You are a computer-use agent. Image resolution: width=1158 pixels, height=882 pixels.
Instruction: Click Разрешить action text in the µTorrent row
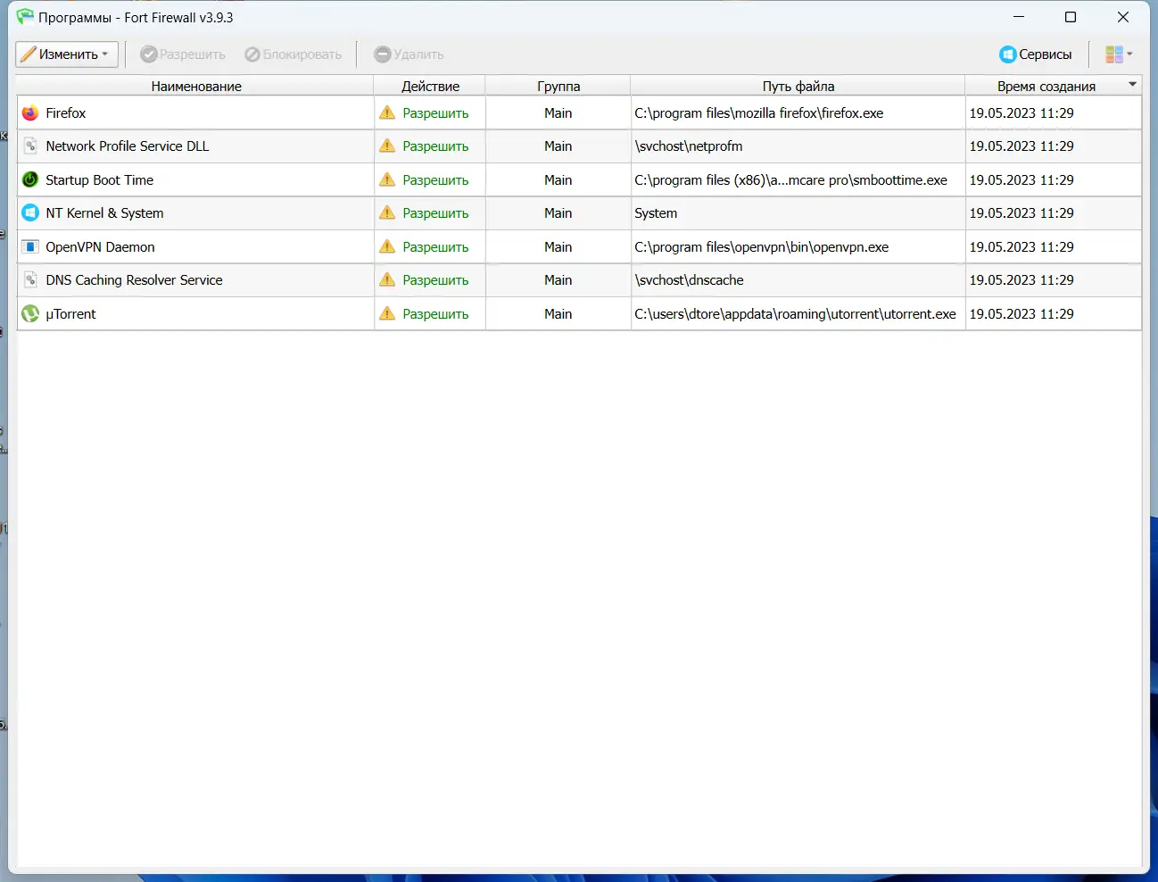coord(435,314)
